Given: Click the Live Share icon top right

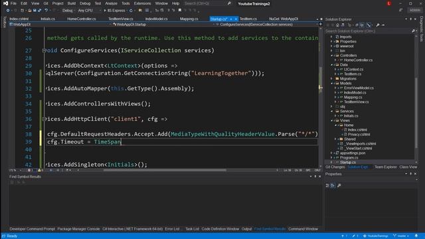Looking at the screenshot, I should [x=400, y=10].
